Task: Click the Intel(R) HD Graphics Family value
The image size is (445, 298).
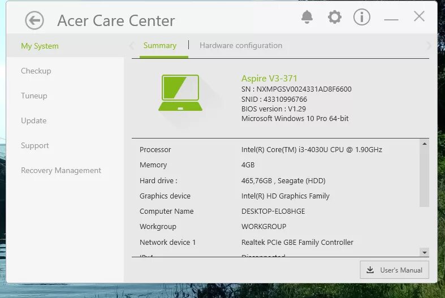Action: [286, 196]
